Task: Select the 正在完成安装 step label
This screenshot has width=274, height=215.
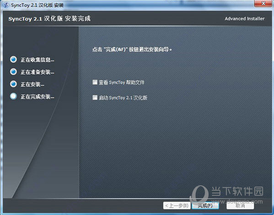Action: 38,97
